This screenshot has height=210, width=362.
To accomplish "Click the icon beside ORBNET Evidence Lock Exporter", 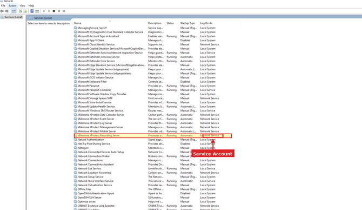I will point(75,206).
